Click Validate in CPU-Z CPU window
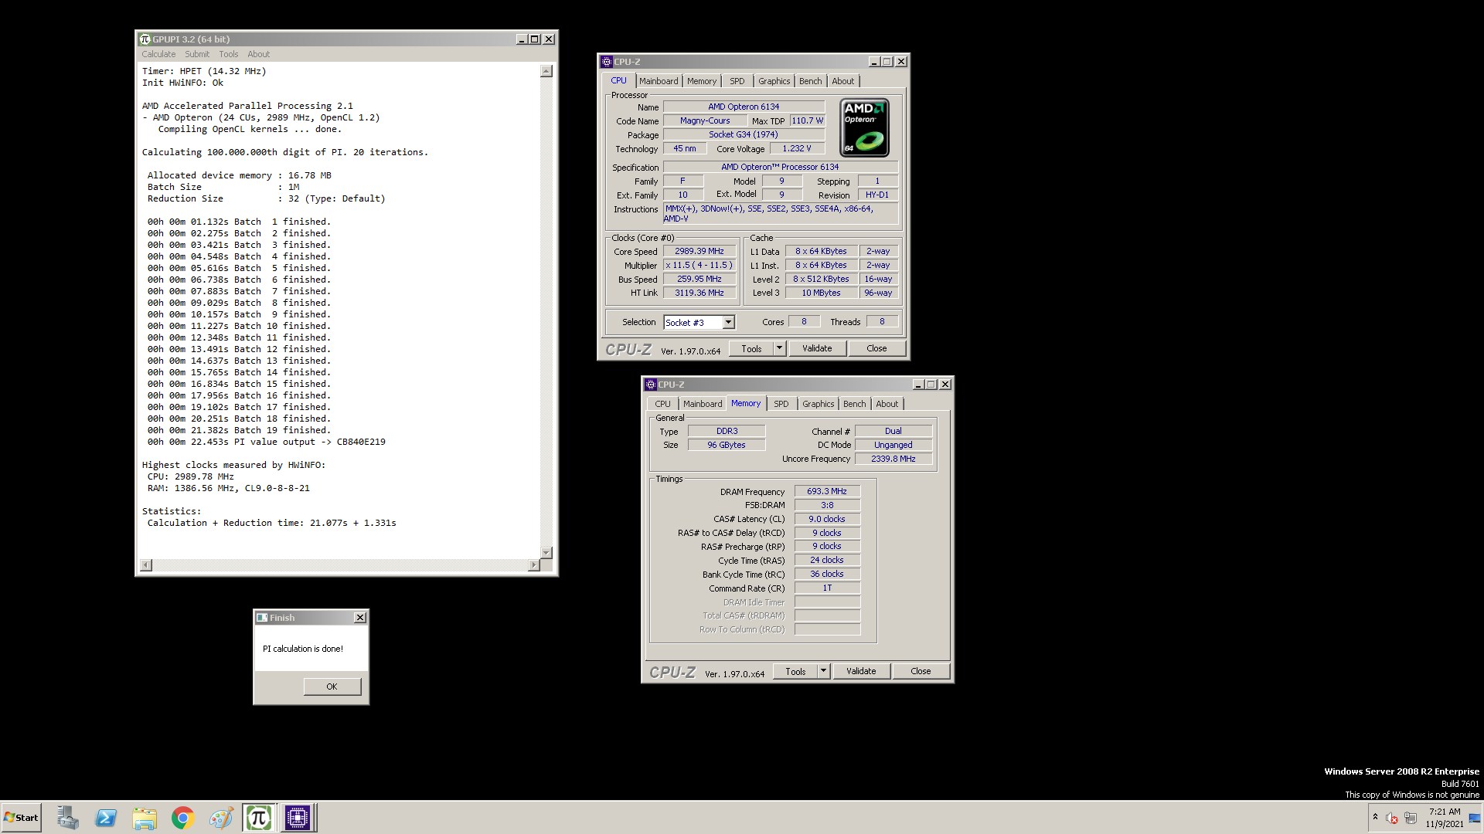1484x834 pixels. coord(817,348)
